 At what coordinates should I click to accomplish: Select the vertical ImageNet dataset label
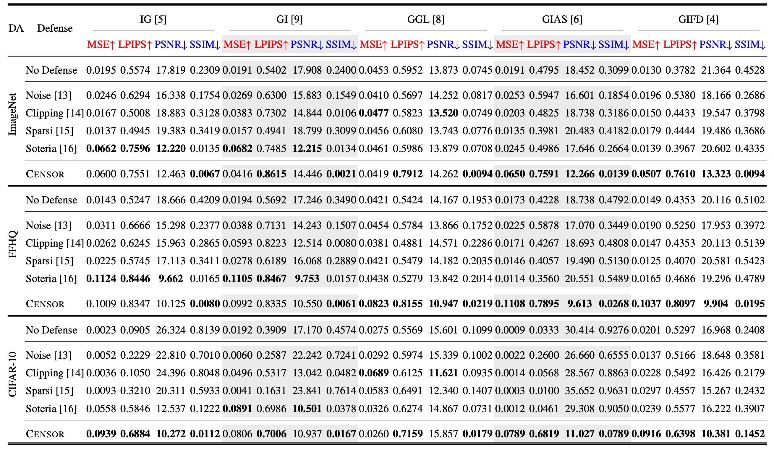(12, 114)
